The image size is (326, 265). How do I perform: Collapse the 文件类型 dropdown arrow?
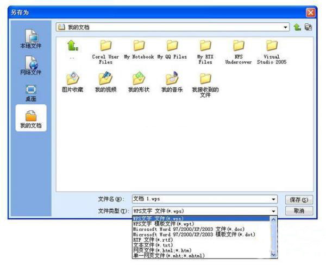(x=274, y=211)
